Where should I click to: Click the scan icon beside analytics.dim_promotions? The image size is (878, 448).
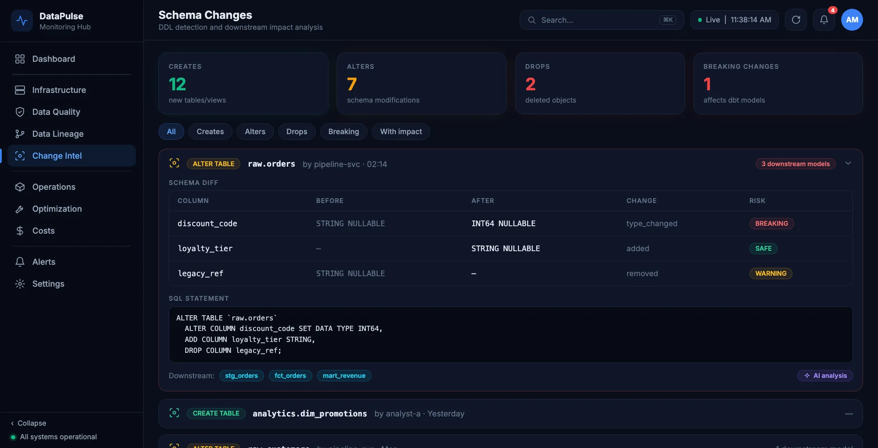coord(174,413)
